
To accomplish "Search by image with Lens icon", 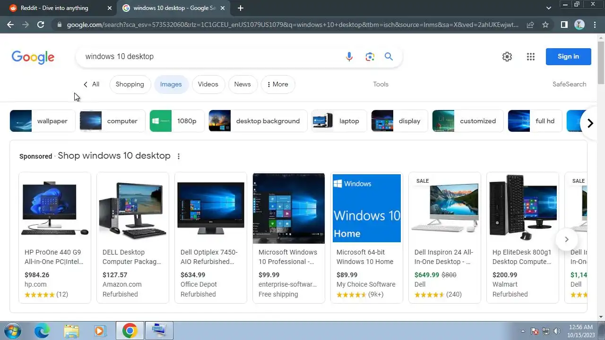I will pos(370,57).
